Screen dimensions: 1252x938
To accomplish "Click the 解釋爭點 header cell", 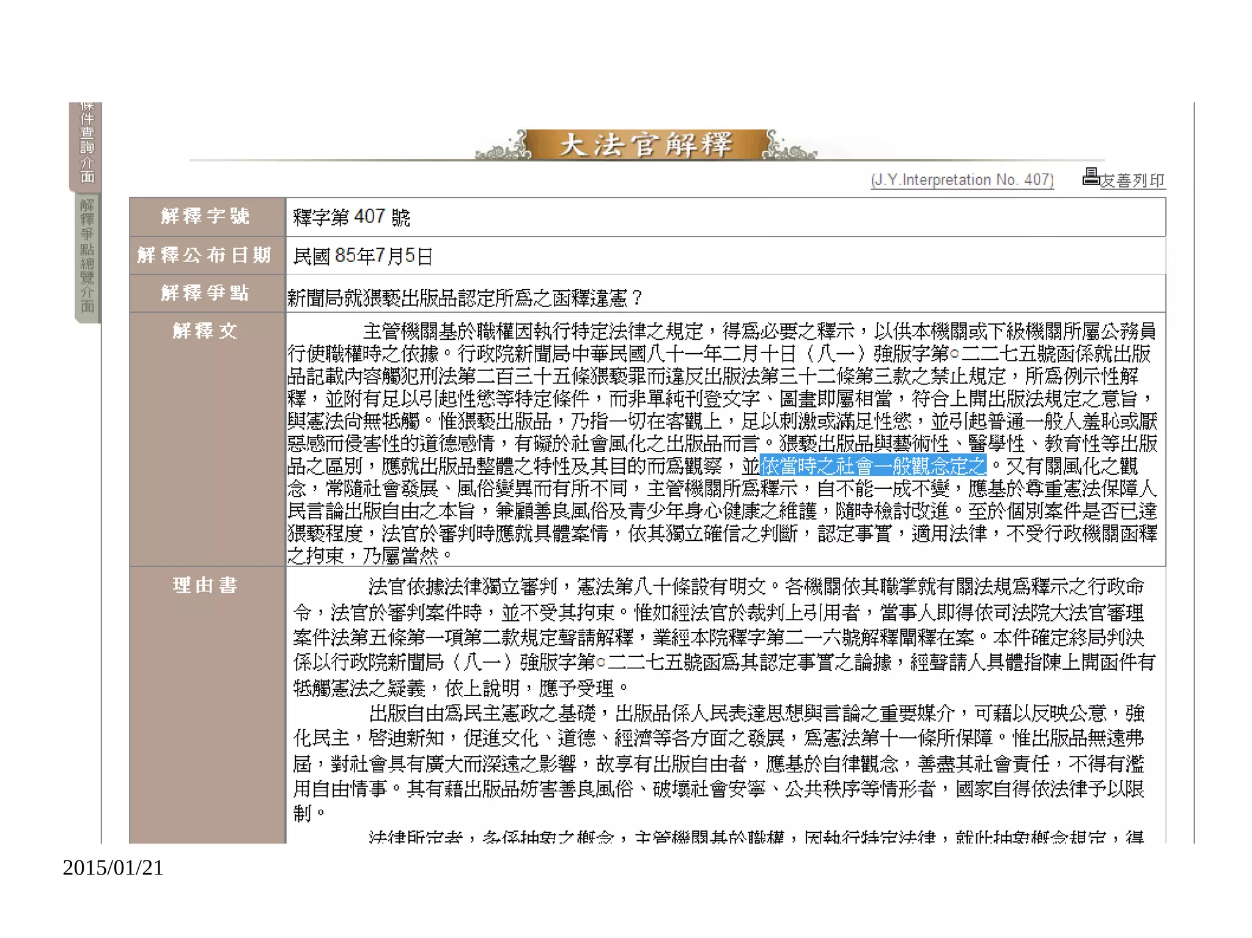I will (206, 293).
